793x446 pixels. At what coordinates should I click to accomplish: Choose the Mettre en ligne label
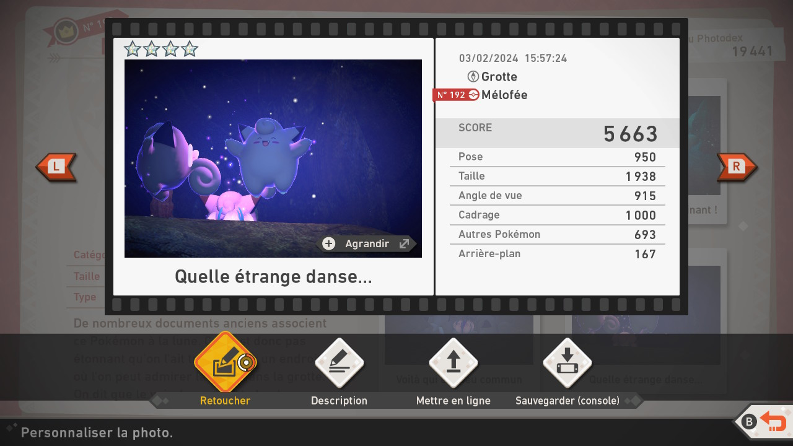click(x=453, y=401)
